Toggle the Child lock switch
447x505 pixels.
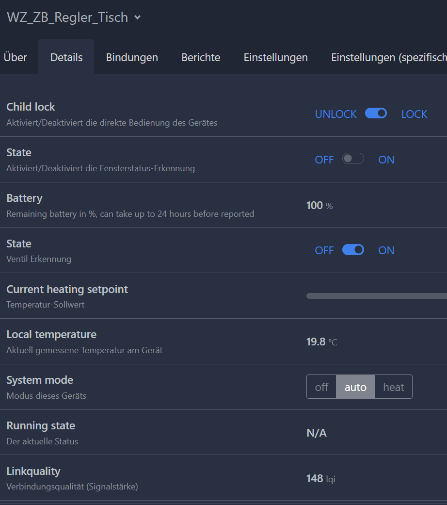point(376,114)
